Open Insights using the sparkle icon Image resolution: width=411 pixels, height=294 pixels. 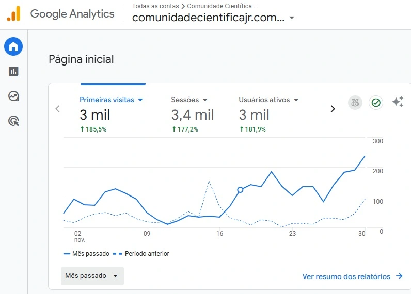[398, 102]
